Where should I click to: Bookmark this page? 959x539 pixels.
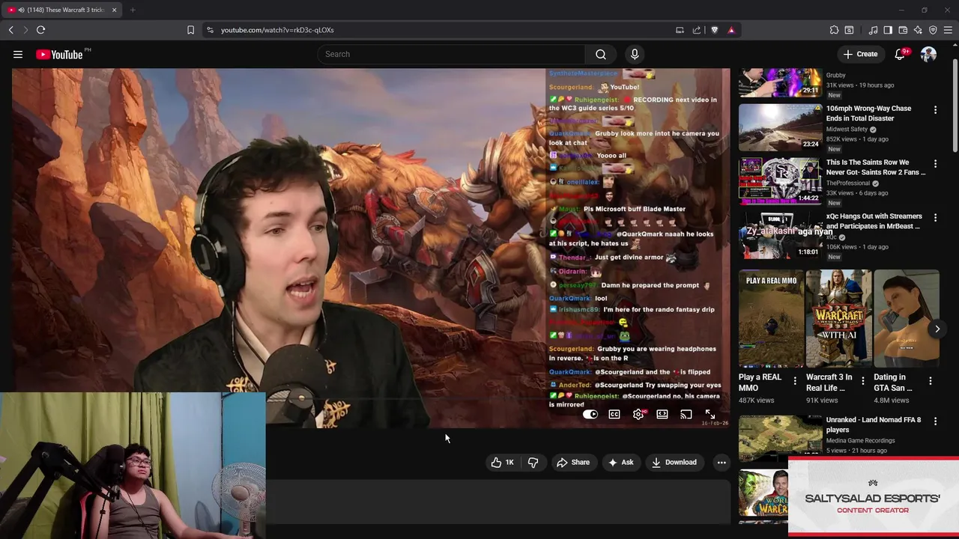point(190,30)
